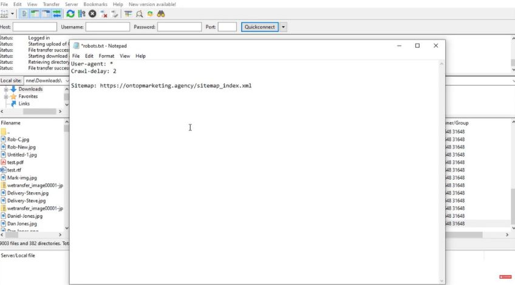This screenshot has width=515, height=285.
Task: Open Notepad's File menu
Action: coord(76,56)
